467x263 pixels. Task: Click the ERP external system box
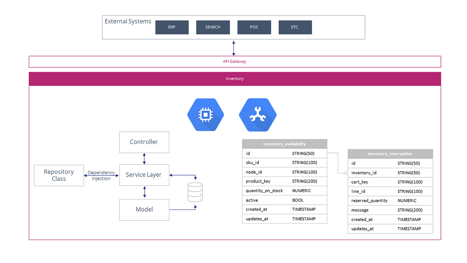pos(172,27)
